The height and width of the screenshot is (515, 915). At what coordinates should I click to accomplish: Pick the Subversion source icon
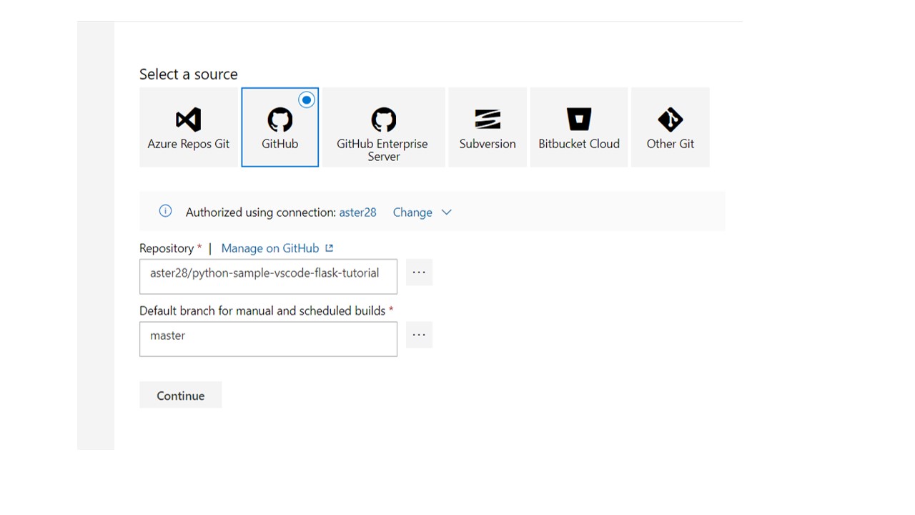[x=488, y=119]
